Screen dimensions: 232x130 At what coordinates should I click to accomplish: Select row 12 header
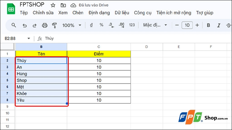click(x=7, y=127)
